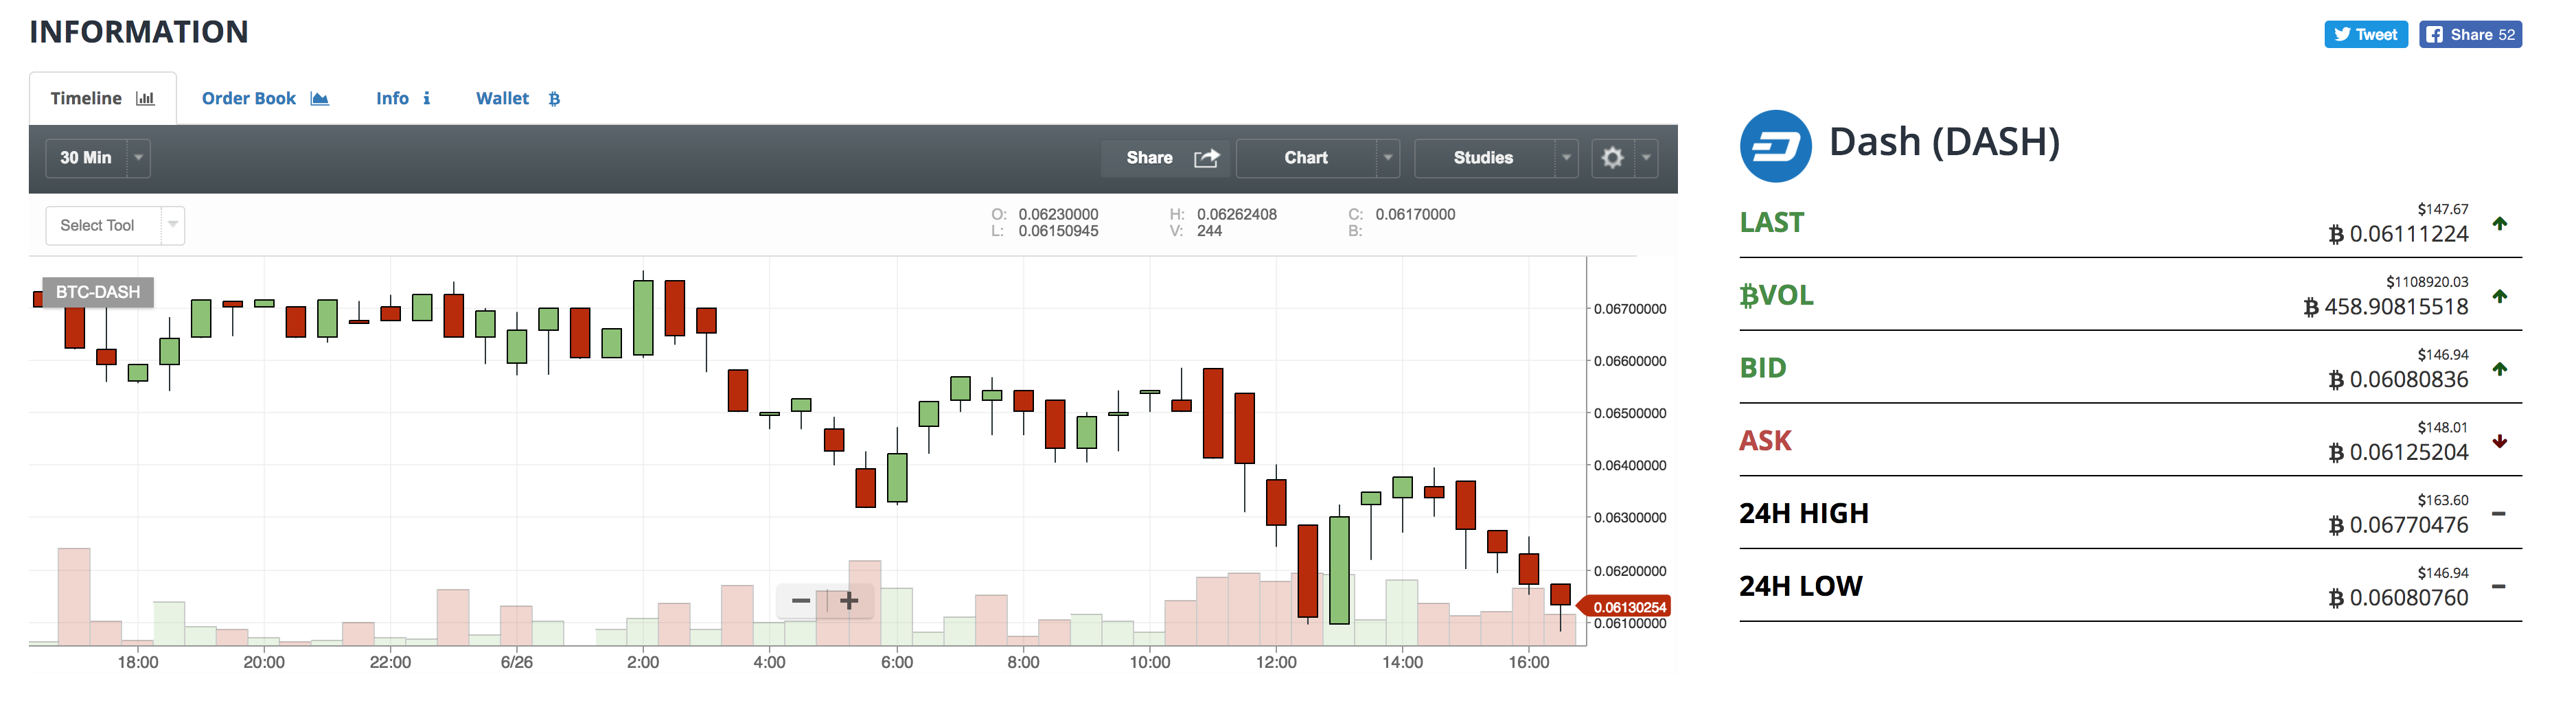Click the 0.06700000 price axis label
The width and height of the screenshot is (2576, 718).
[1630, 309]
